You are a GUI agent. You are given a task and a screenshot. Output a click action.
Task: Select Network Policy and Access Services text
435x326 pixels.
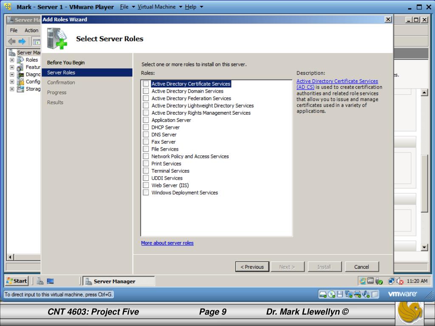tap(190, 156)
